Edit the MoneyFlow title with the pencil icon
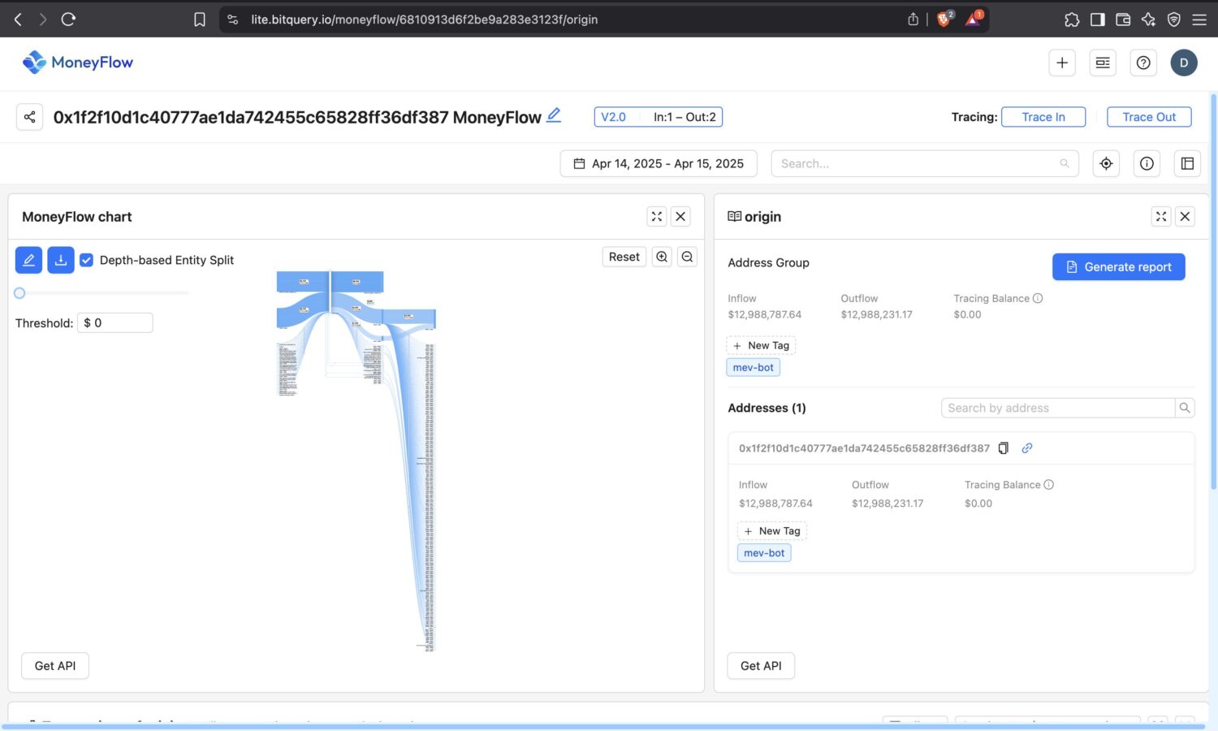 (x=554, y=115)
